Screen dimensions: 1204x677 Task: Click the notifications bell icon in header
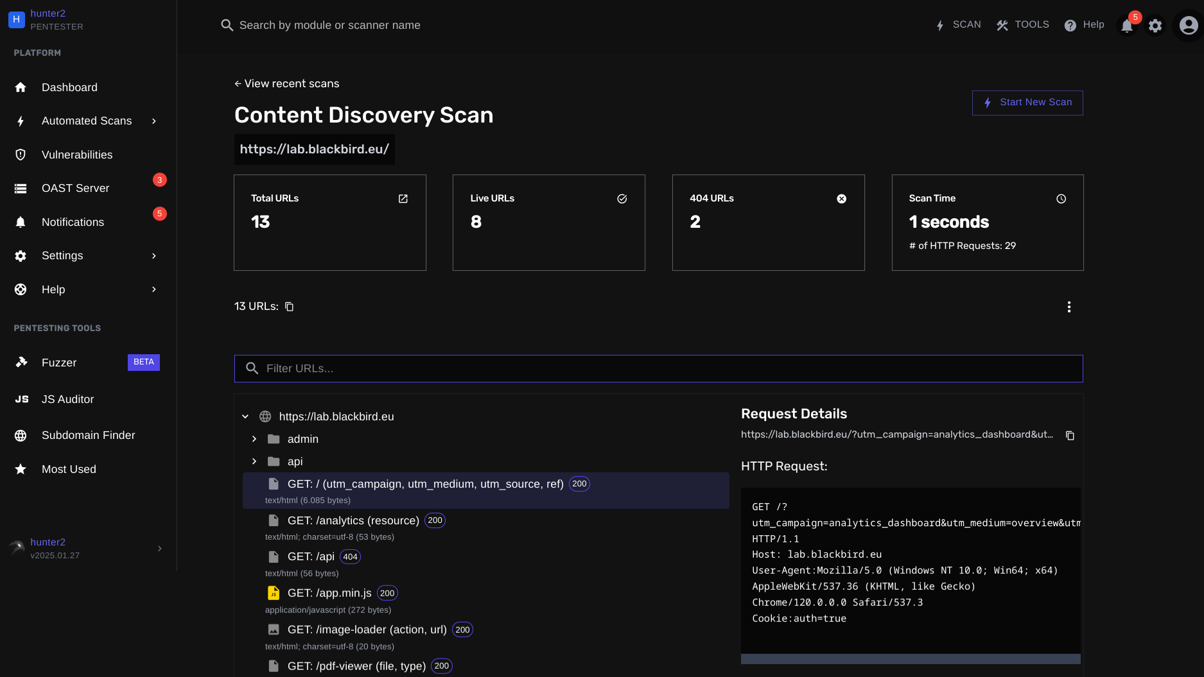1126,26
